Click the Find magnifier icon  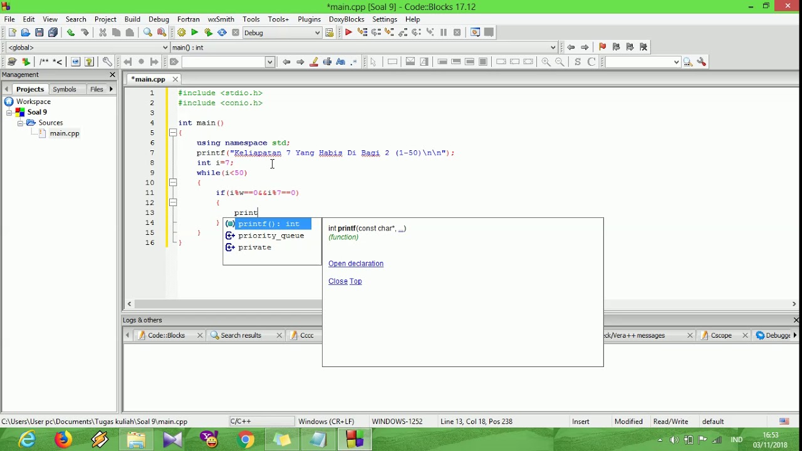pyautogui.click(x=148, y=33)
